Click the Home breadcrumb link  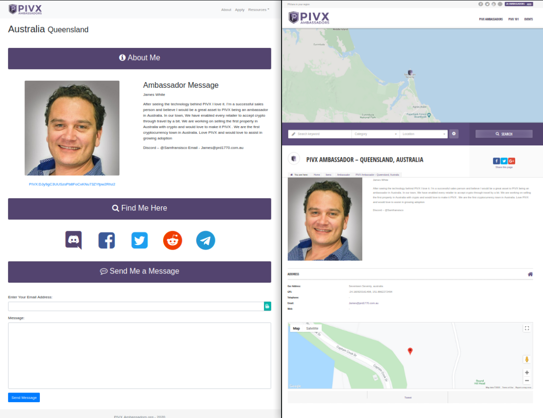point(317,175)
